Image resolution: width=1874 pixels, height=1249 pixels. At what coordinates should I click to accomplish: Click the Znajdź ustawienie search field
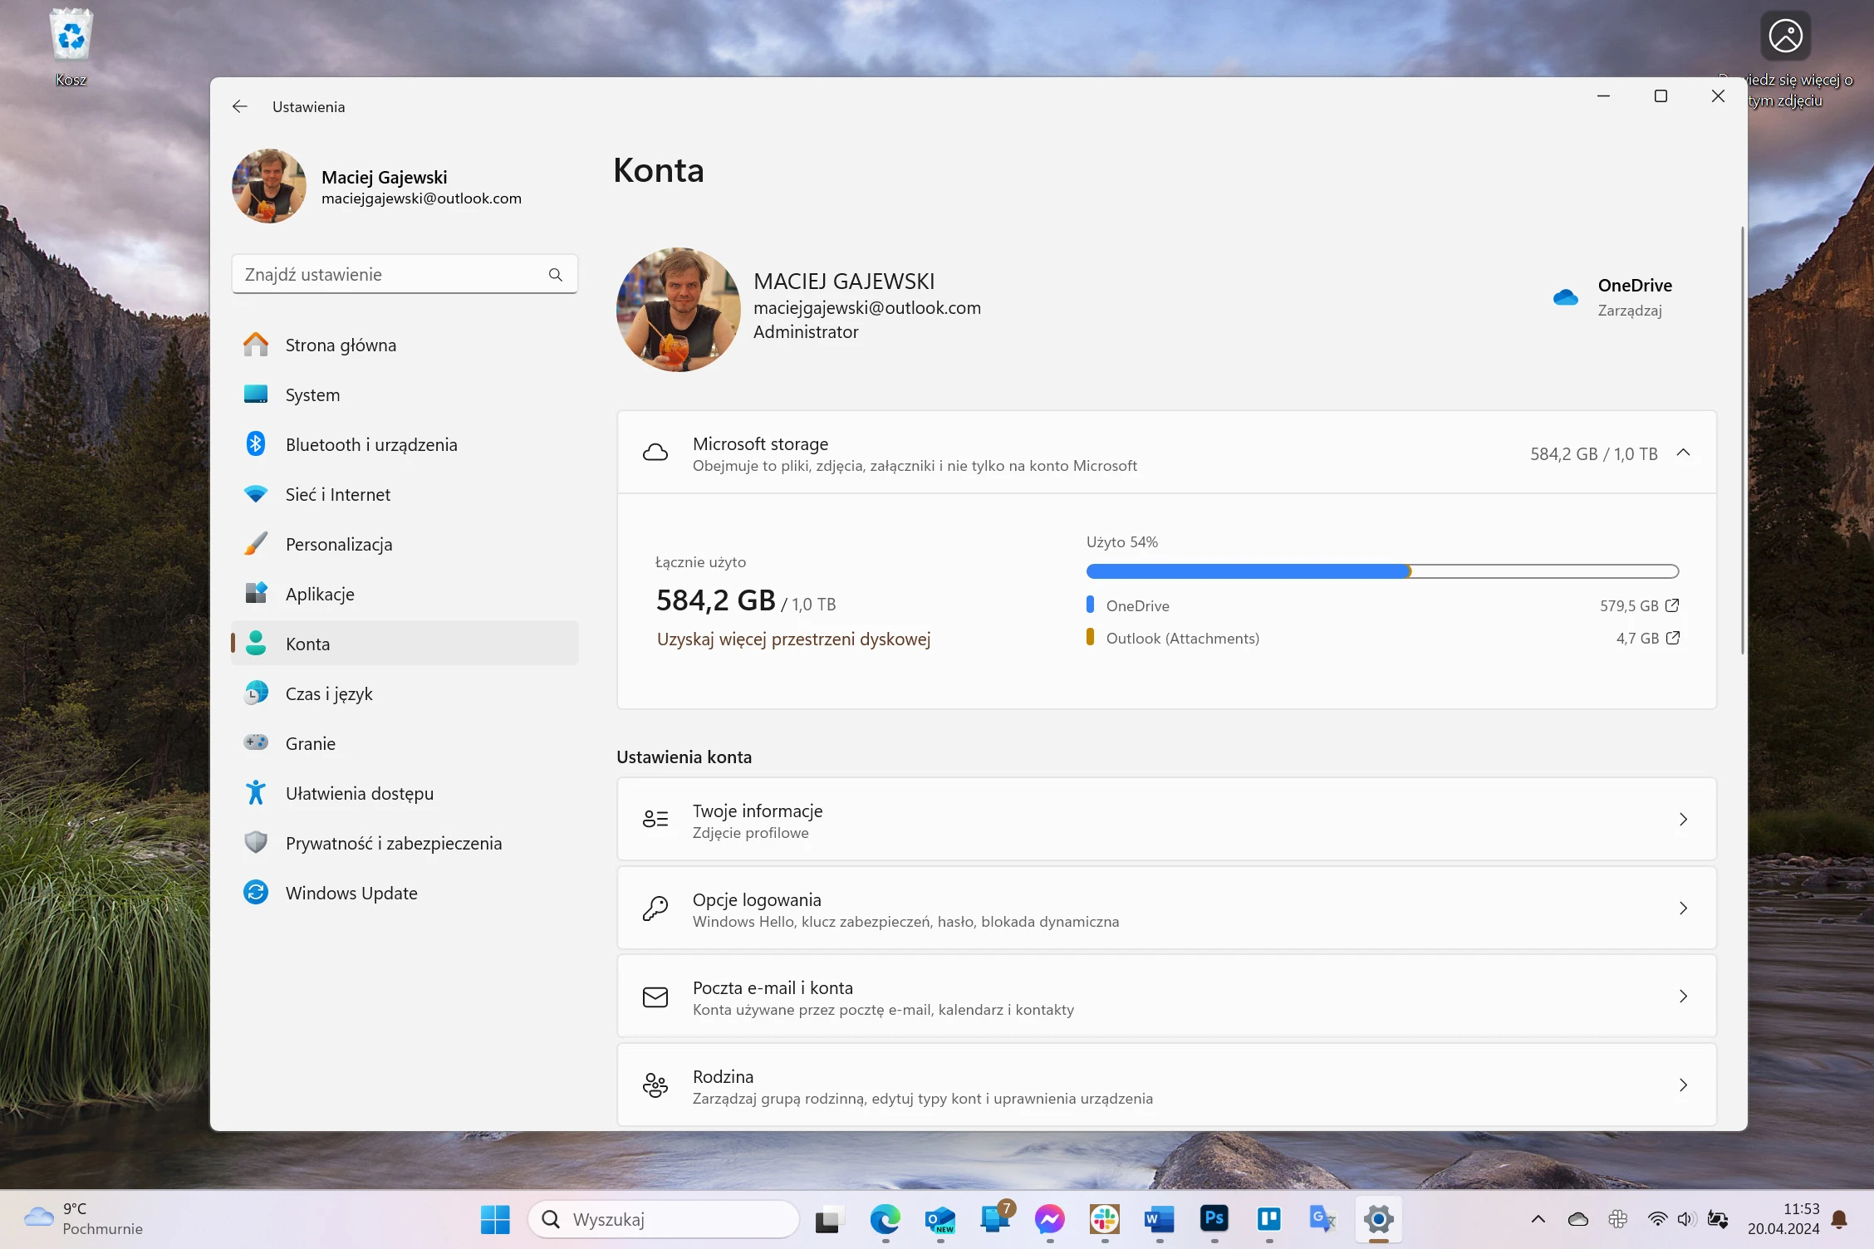[x=405, y=275]
